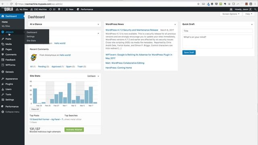Open My Sites in admin bar
The height and width of the screenshot is (145, 258).
pos(22,9)
